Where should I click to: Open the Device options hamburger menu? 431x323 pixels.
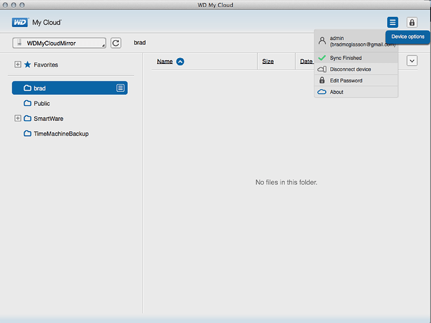(x=392, y=22)
